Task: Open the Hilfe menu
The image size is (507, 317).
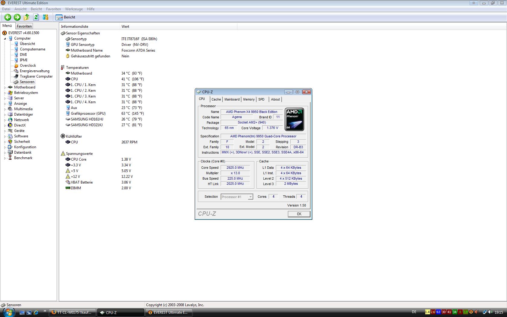Action: [91, 9]
